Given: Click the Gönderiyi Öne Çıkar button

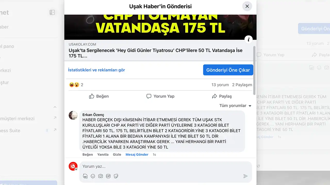Looking at the screenshot, I should [228, 70].
